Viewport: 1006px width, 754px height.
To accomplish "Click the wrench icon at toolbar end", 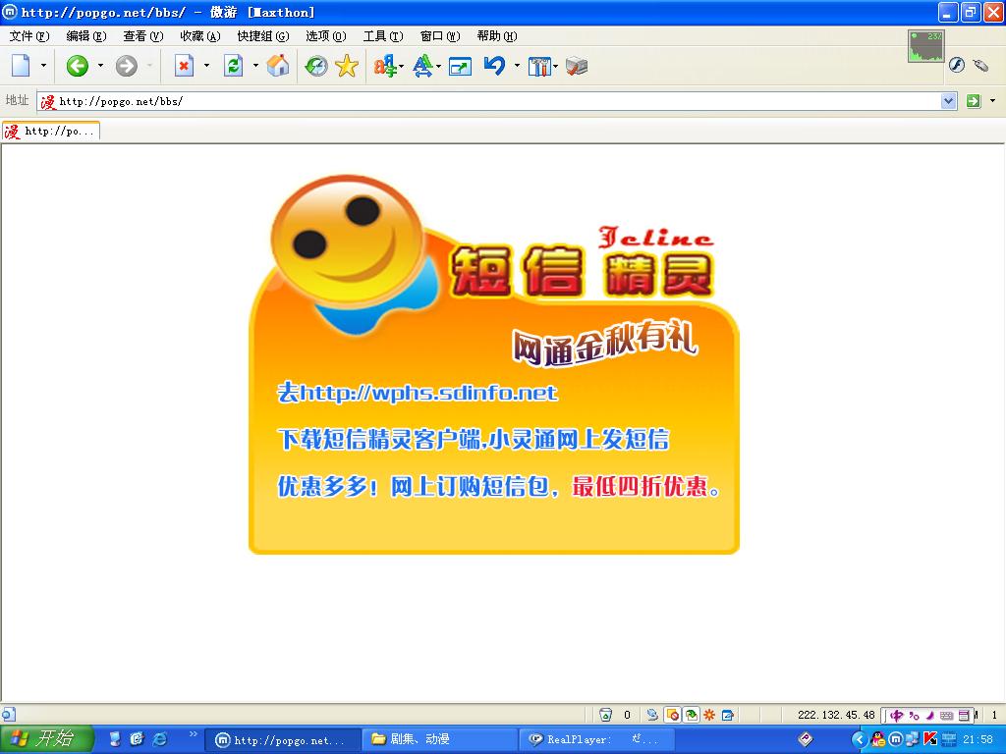I will [980, 65].
